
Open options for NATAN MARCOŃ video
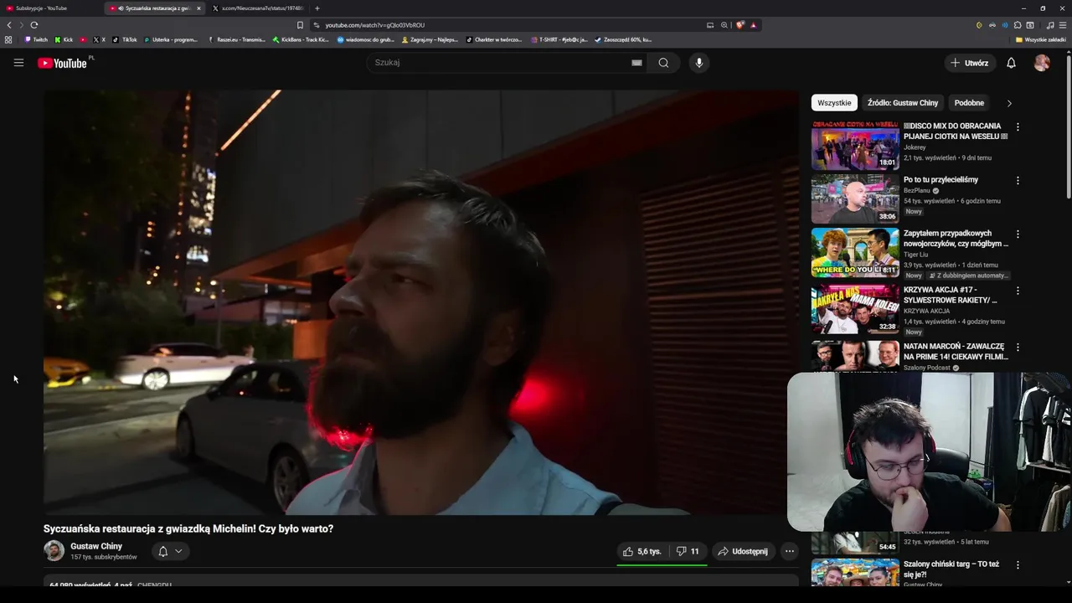(x=1018, y=347)
